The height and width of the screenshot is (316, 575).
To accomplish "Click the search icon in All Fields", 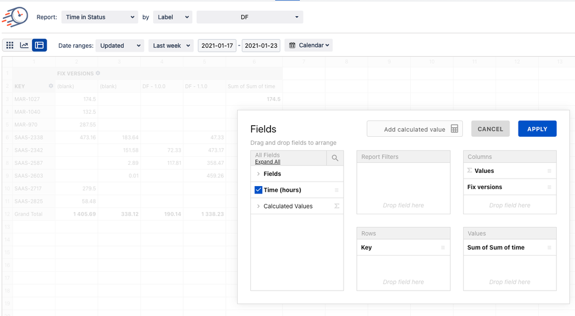I will pos(335,158).
